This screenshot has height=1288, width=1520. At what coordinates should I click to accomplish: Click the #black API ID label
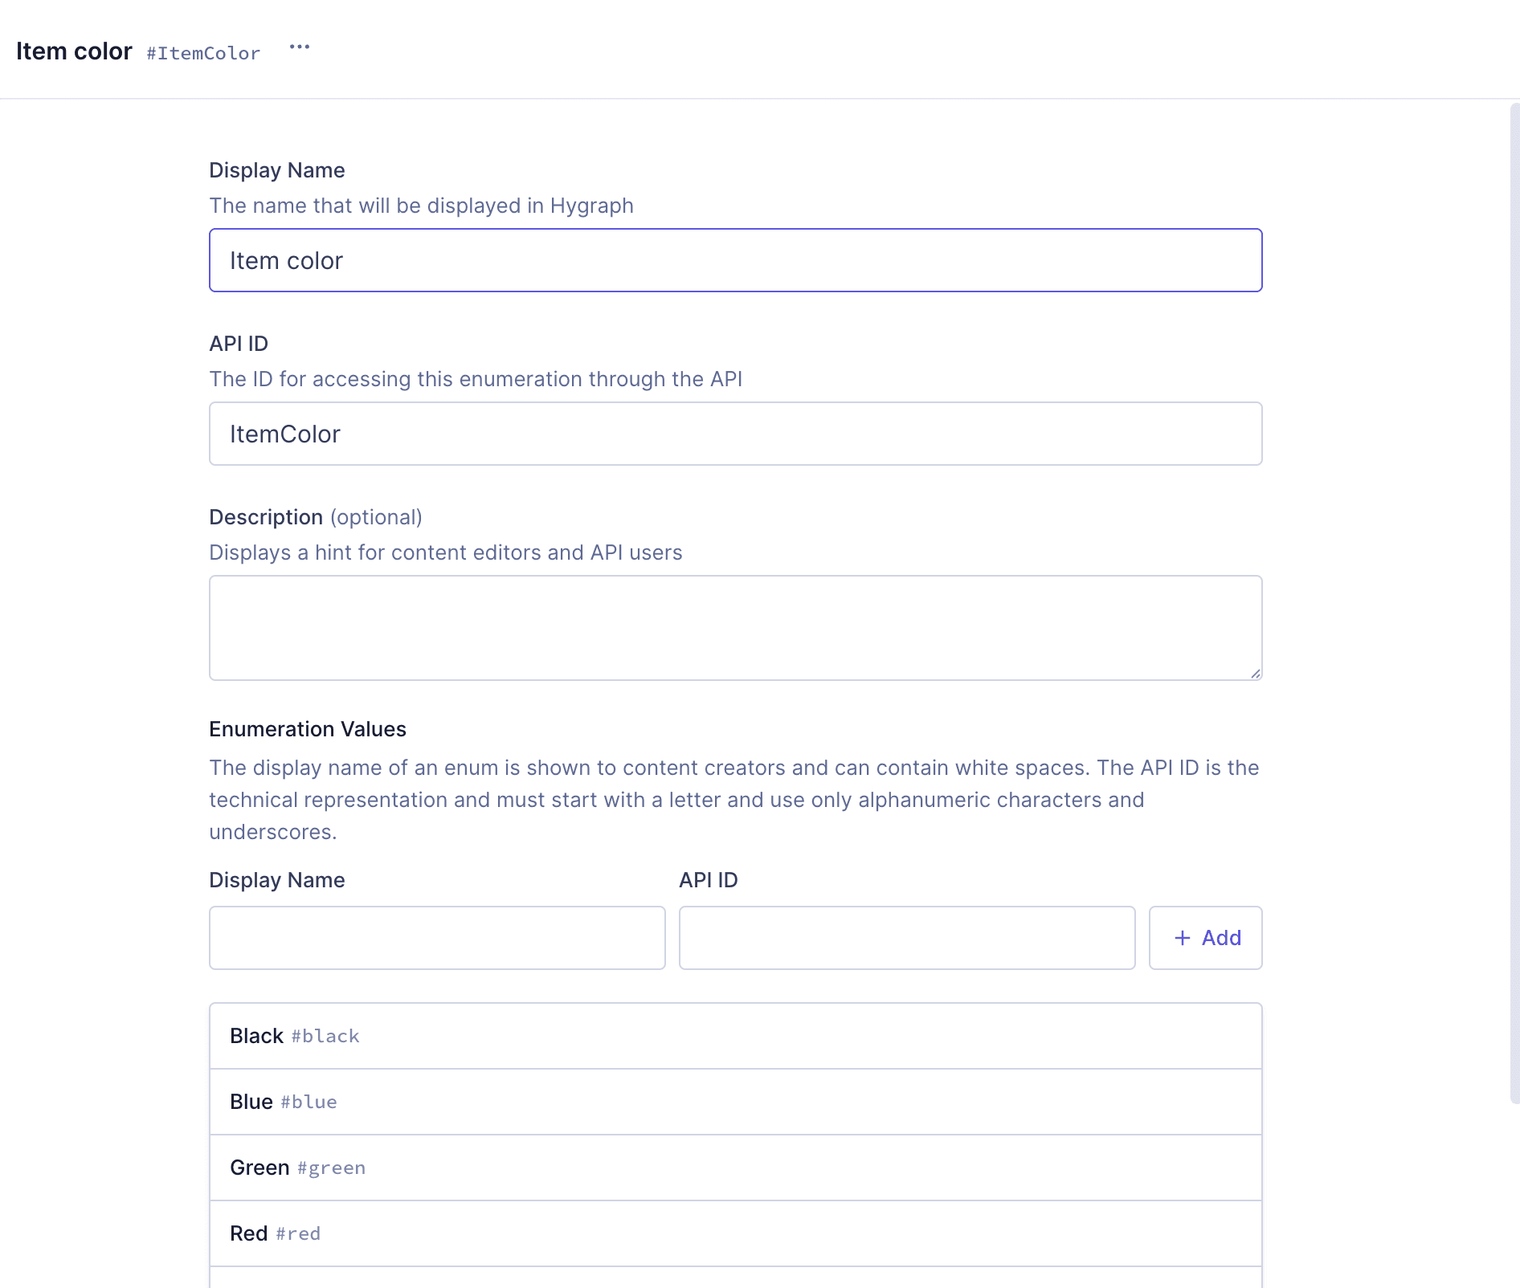pos(325,1037)
